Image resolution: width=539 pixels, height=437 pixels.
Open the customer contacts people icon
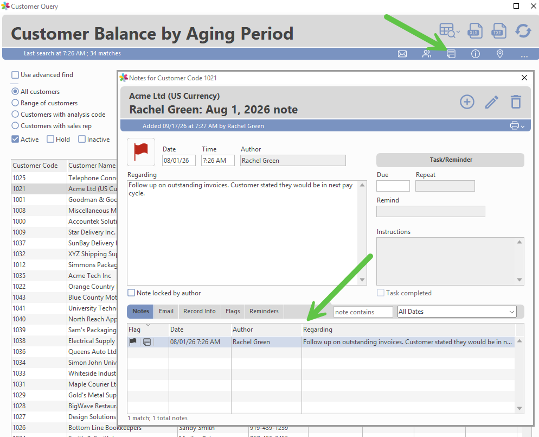[x=427, y=54]
